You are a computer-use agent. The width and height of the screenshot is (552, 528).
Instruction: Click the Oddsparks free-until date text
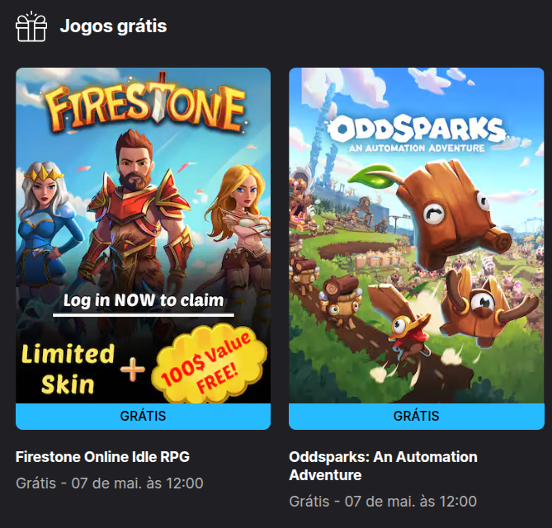coord(383,502)
